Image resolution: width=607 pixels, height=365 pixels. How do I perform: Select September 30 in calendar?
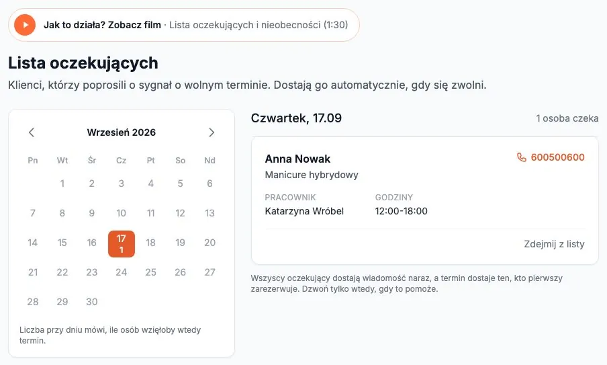pyautogui.click(x=92, y=302)
